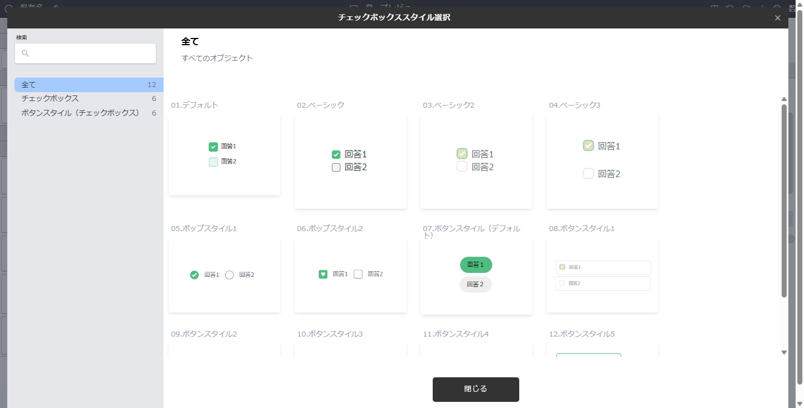Screen dimensions: 804x408
Task: Choose the 12.ボタンスタイル5 style card
Action: pos(602,351)
